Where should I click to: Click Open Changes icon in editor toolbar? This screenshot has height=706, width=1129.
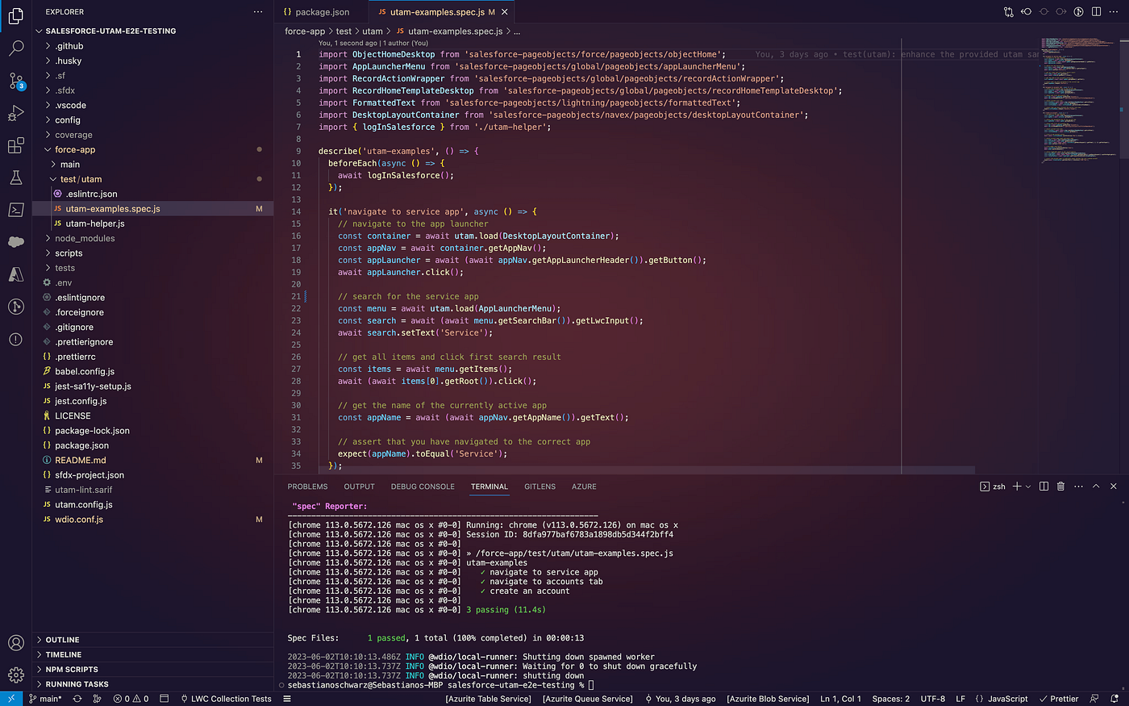[1008, 12]
